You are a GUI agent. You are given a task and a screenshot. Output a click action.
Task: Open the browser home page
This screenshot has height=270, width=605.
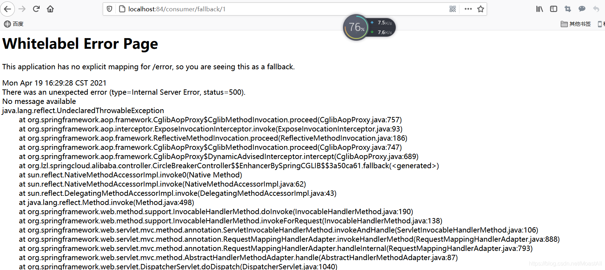pos(50,9)
